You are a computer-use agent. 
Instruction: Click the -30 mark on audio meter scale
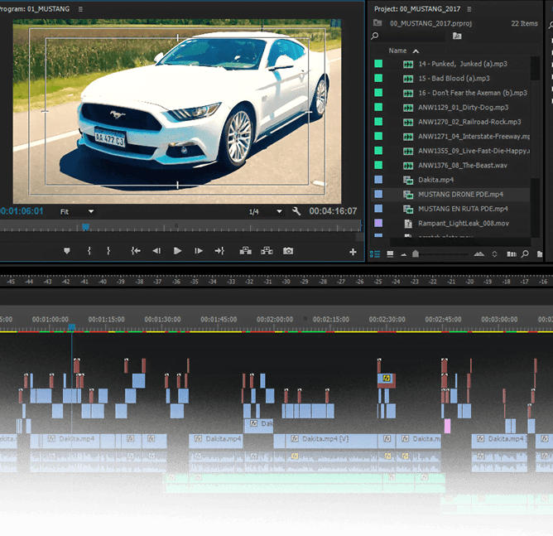[286, 282]
